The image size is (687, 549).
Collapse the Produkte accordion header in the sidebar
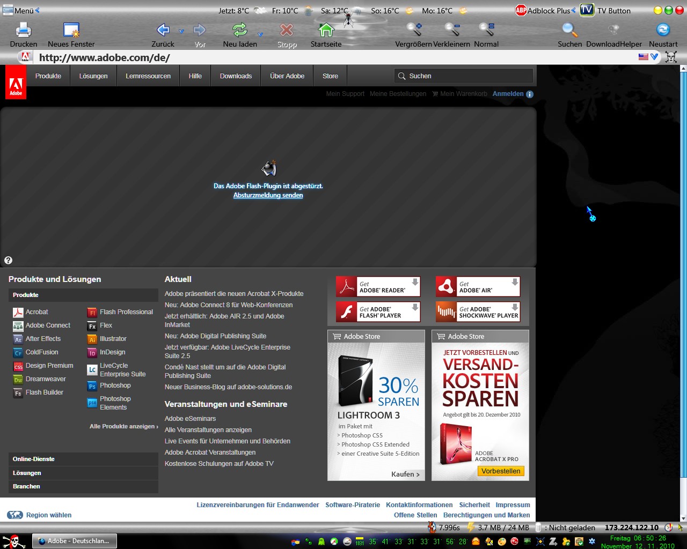pyautogui.click(x=83, y=295)
